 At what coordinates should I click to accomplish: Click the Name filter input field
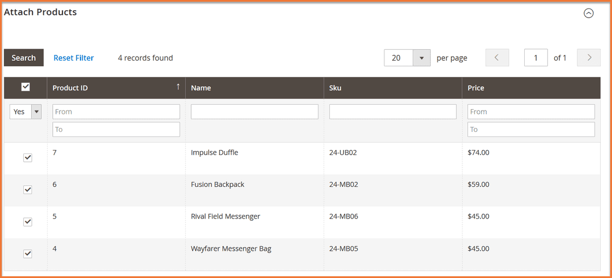(254, 112)
